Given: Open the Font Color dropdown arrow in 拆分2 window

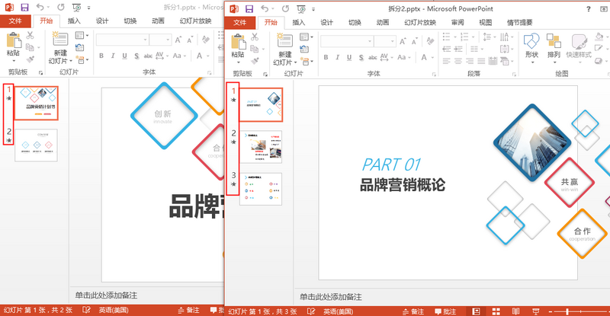Looking at the screenshot, I should tap(432, 58).
